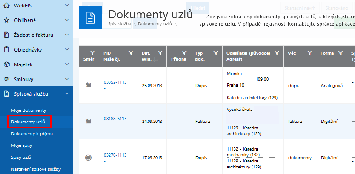Open document link 03352-1113
The width and height of the screenshot is (355, 174).
coord(115,82)
